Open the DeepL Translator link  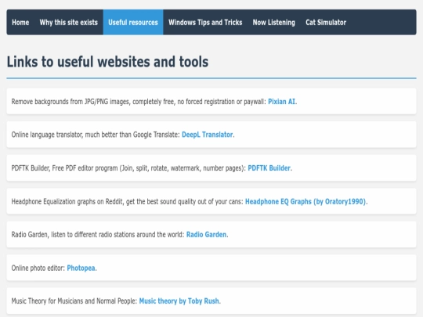(x=207, y=135)
